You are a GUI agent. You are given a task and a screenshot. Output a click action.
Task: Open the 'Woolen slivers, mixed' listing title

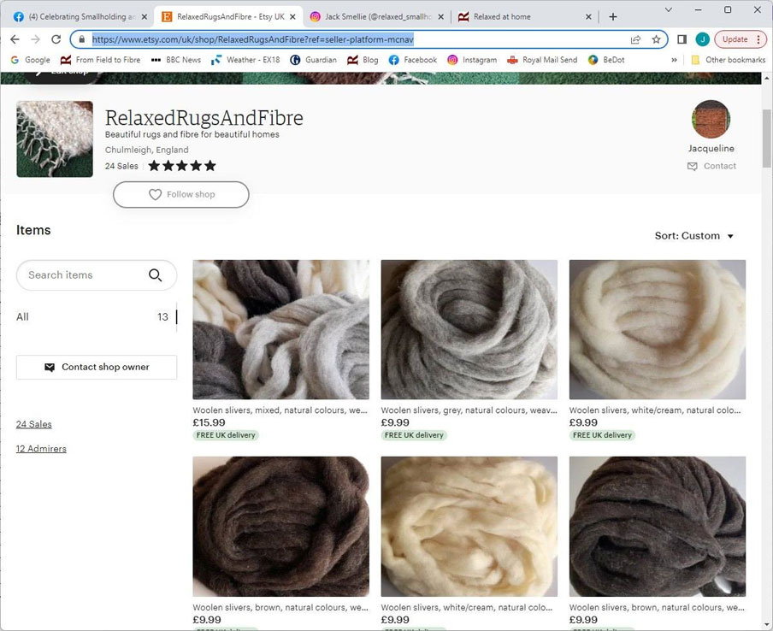click(280, 410)
